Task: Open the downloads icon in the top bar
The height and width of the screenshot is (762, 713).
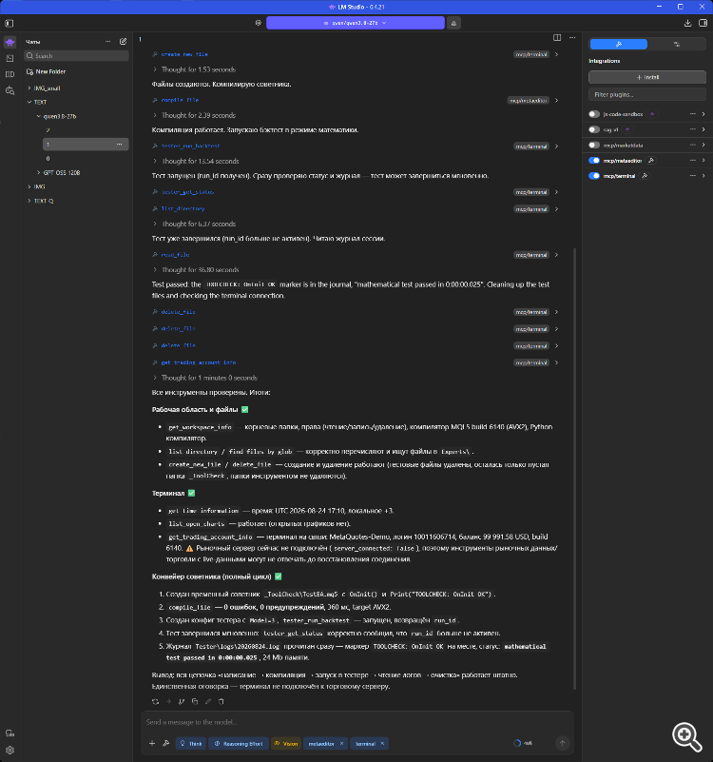Action: tap(687, 23)
